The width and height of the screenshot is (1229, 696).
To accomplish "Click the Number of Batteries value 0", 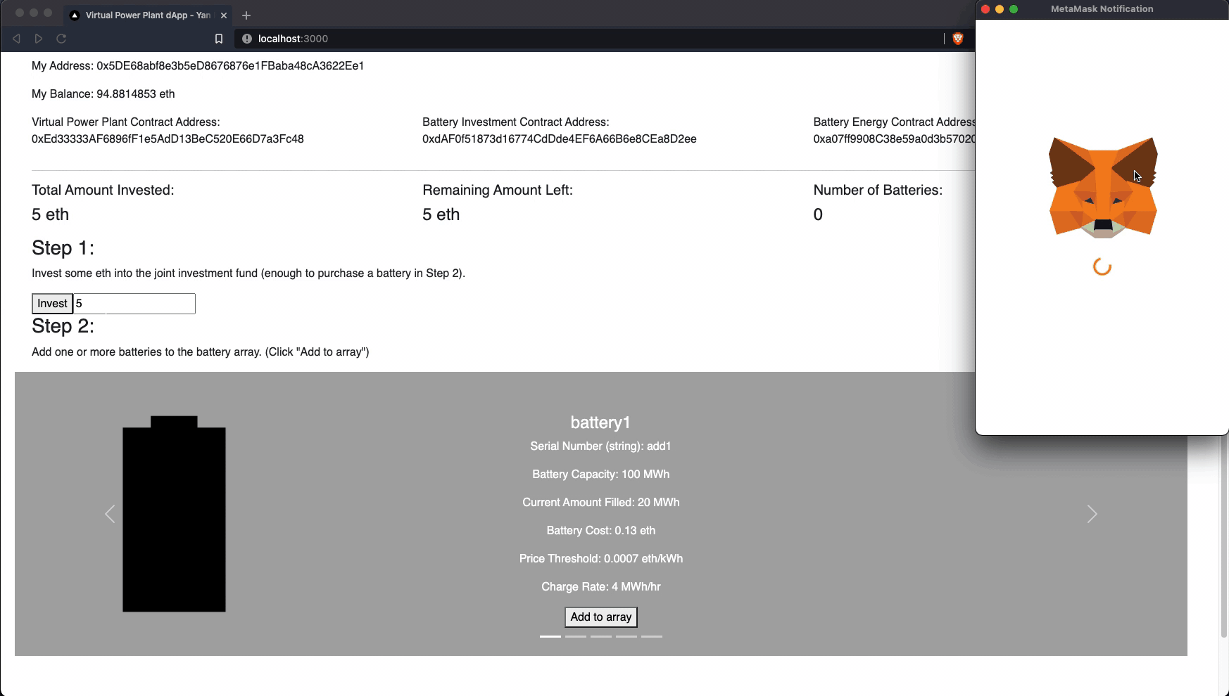I will [818, 215].
